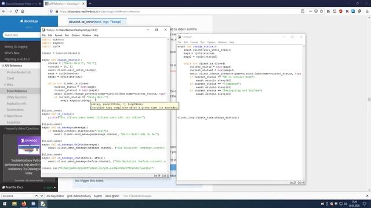Close the Discord Developer Portal tab
Screen dimensions: 371x208
click(x=40, y=4)
